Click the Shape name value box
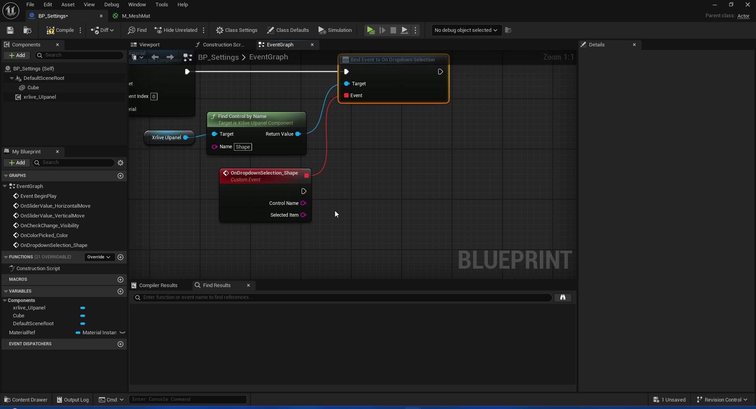Screen dimensions: 756x409 coord(243,147)
